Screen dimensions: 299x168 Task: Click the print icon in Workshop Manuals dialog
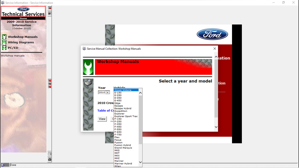pyautogui.click(x=88, y=83)
